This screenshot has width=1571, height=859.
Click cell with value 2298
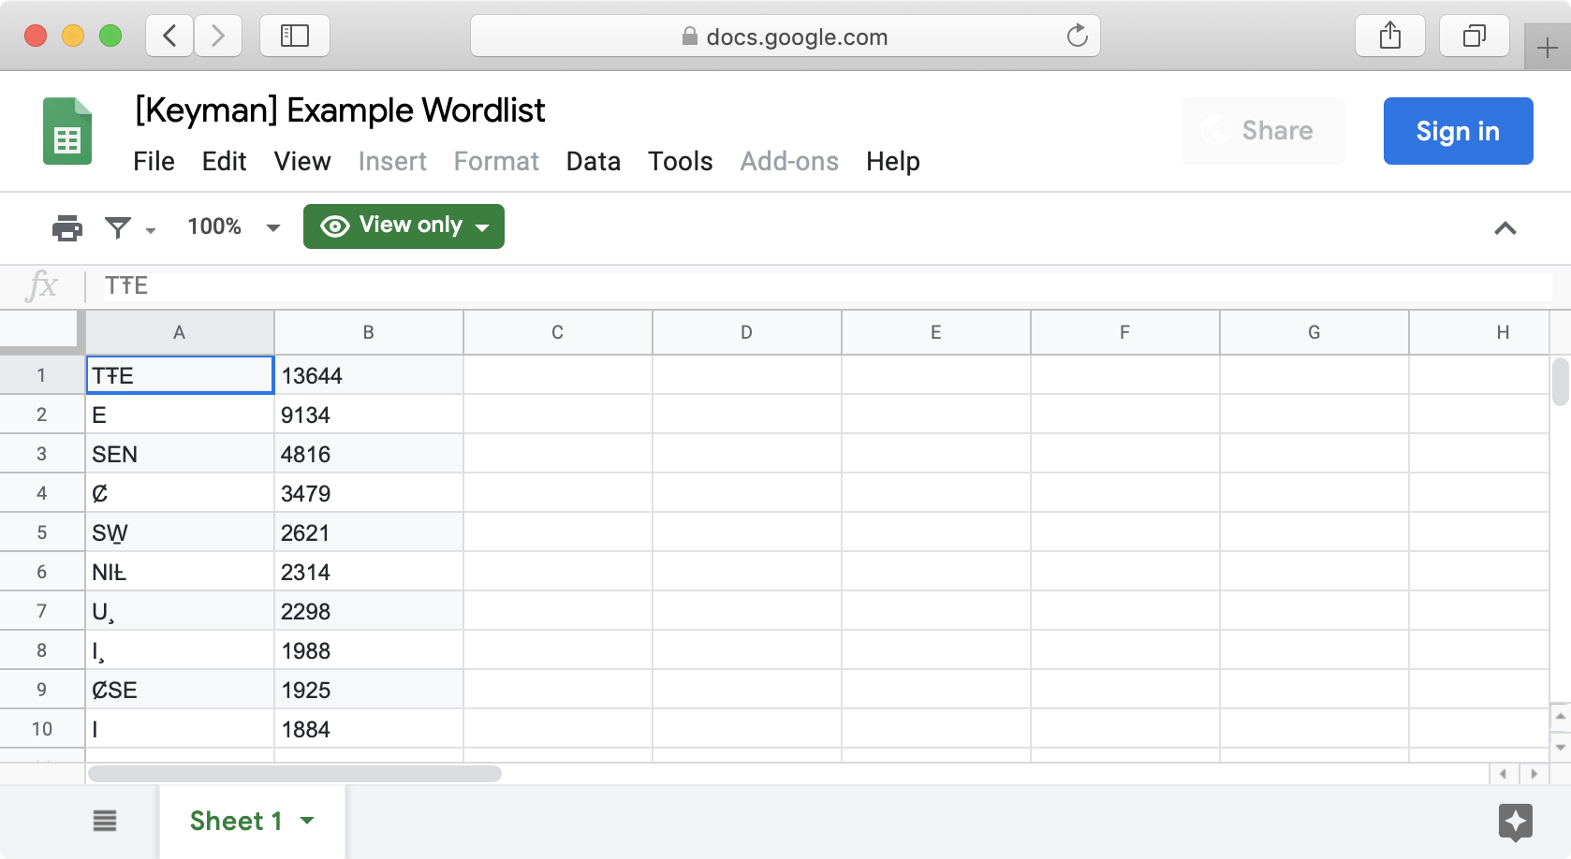point(369,611)
